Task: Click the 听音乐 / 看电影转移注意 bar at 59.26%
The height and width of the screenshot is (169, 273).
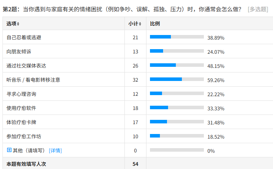Action: click(x=177, y=79)
